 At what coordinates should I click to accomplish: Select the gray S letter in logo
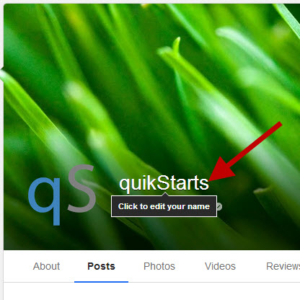[x=81, y=188]
